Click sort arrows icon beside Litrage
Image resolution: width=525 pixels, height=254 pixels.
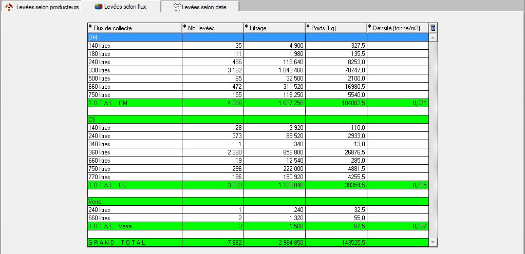coord(247,28)
